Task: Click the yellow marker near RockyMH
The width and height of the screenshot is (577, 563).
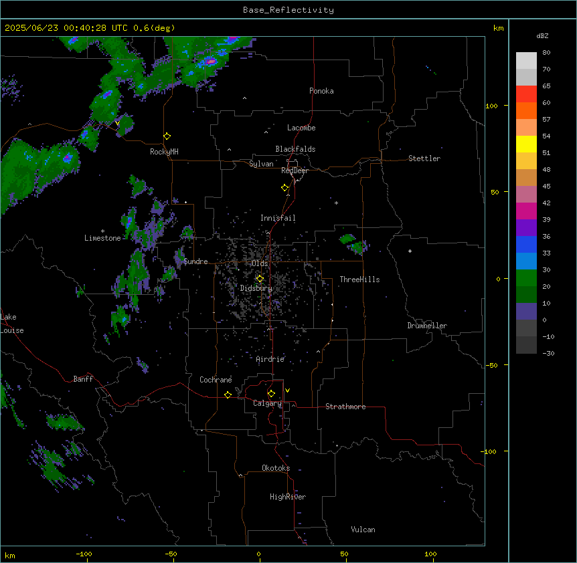Action: point(167,136)
